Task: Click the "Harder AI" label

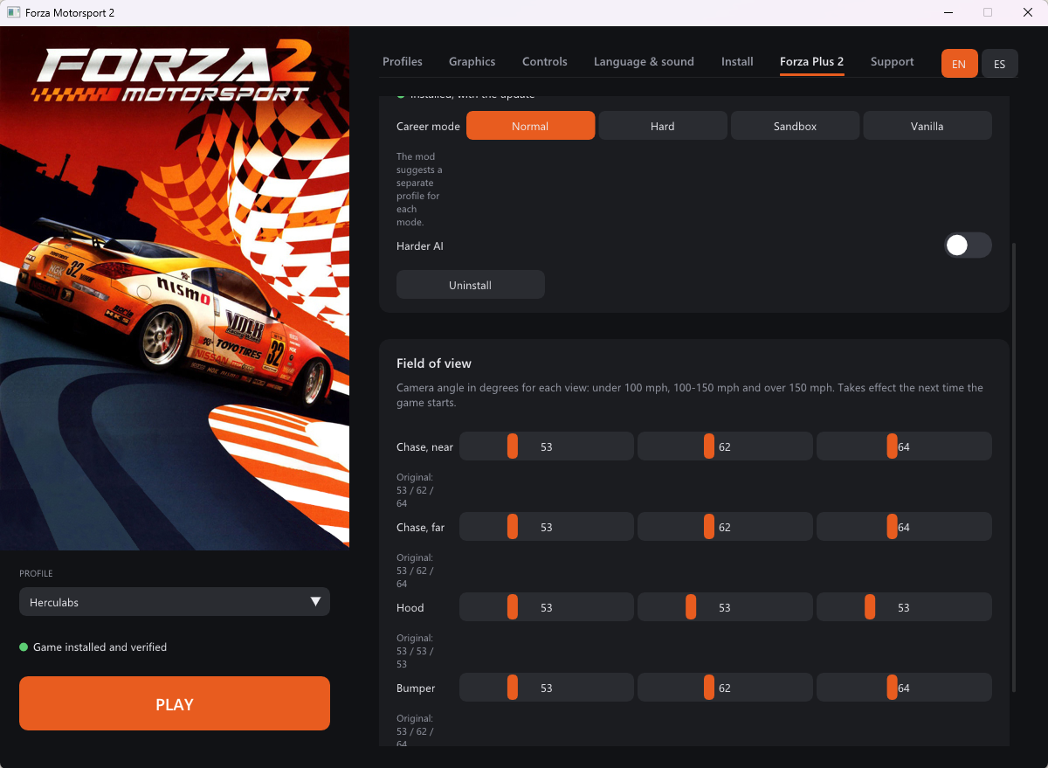Action: pyautogui.click(x=420, y=246)
